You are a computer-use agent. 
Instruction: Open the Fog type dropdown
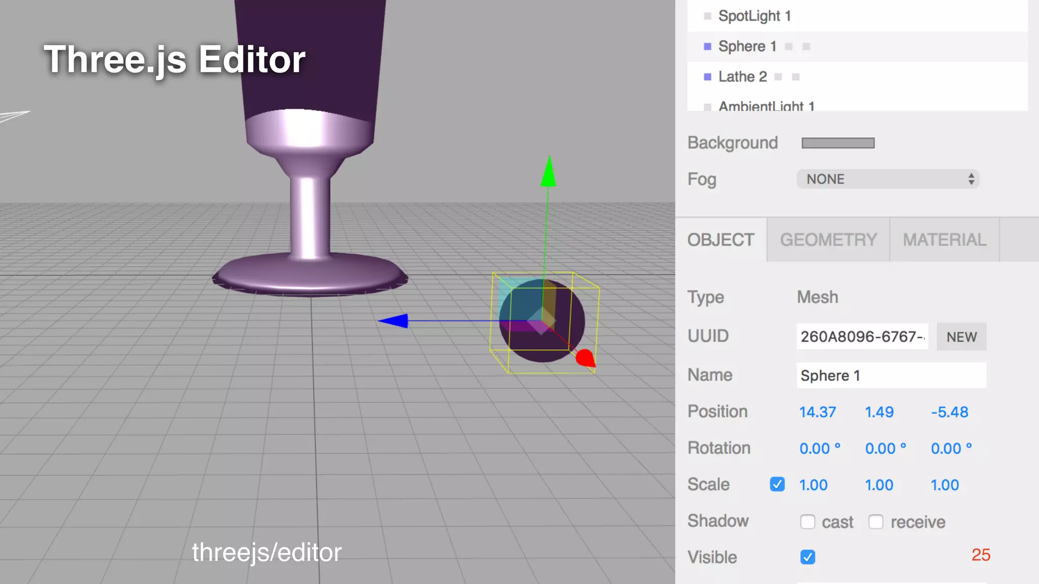tap(887, 179)
